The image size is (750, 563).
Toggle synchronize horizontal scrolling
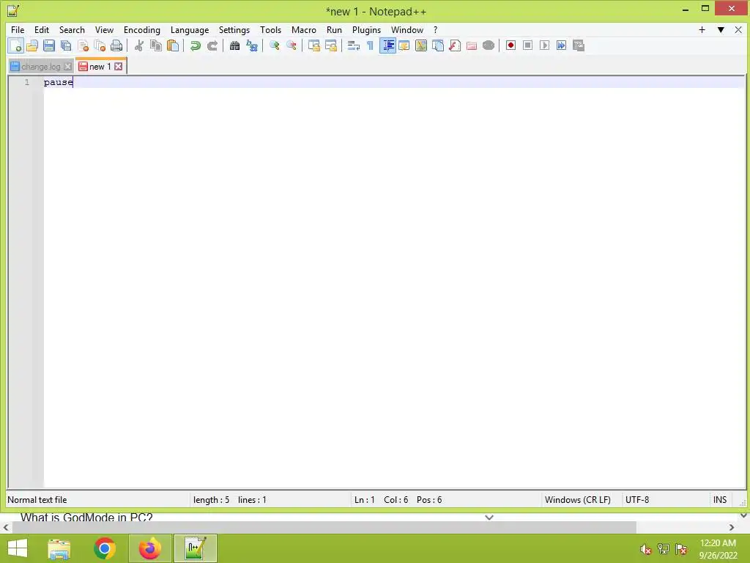pos(330,45)
